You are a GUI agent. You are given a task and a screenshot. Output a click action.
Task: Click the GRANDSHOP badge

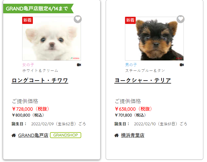66,135
